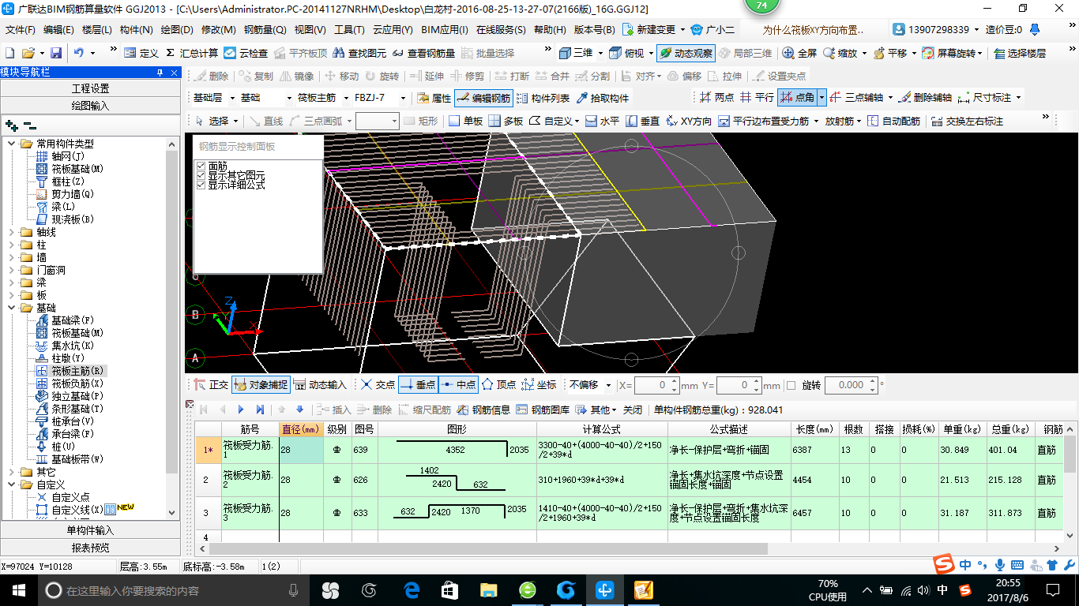The height and width of the screenshot is (606, 1079).
Task: Toggle 中点 midpoint snap
Action: point(457,385)
